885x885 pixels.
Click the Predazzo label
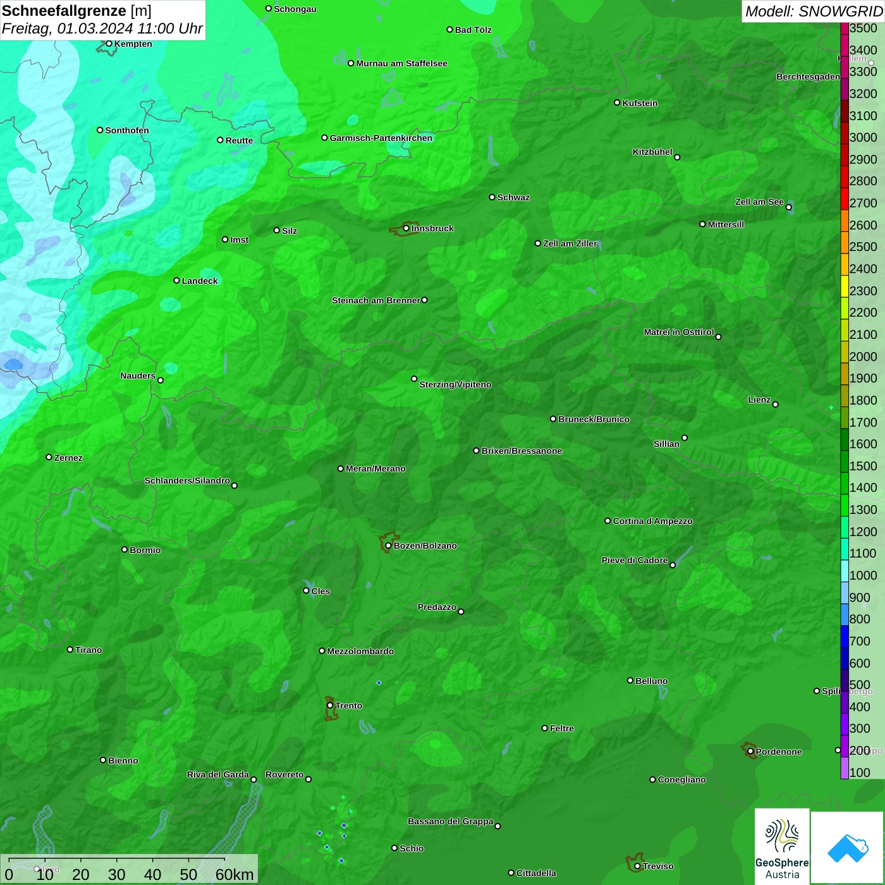click(x=437, y=607)
